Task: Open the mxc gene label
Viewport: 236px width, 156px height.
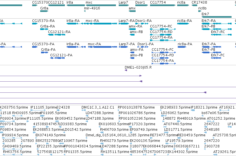Action: pyautogui.click(x=89, y=2)
